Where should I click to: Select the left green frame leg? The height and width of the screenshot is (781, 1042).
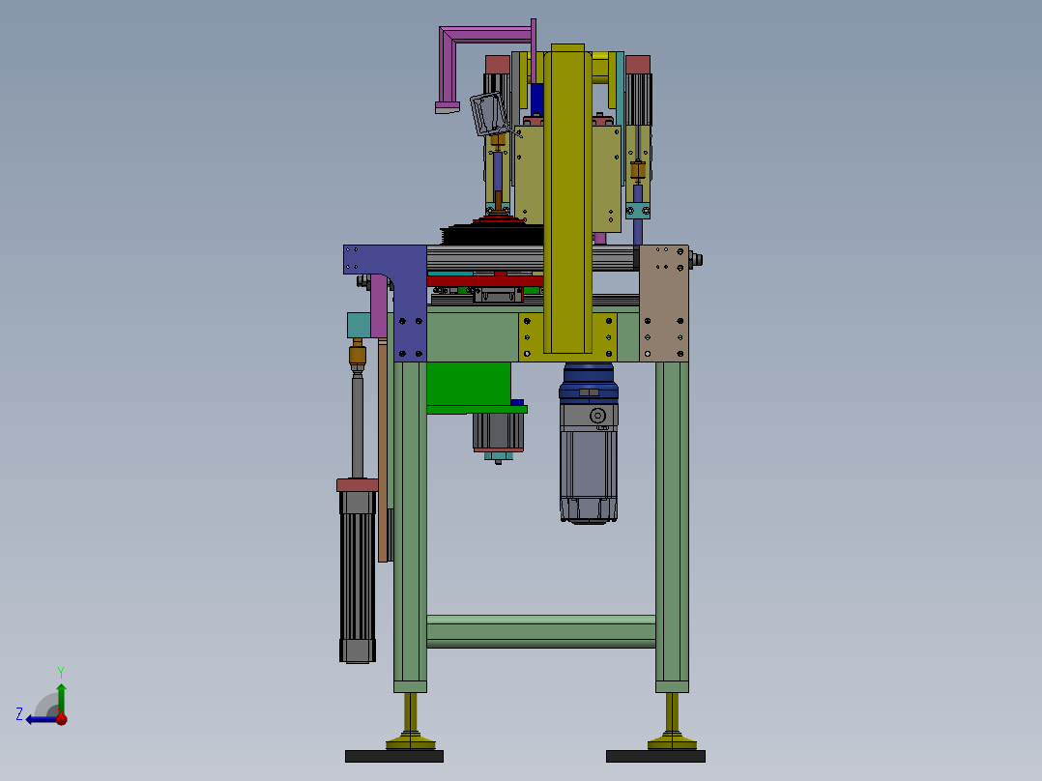410,527
